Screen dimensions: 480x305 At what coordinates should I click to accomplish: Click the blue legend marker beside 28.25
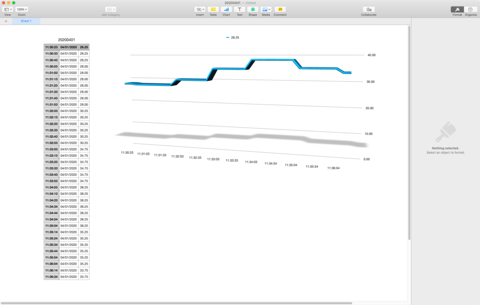pyautogui.click(x=227, y=37)
